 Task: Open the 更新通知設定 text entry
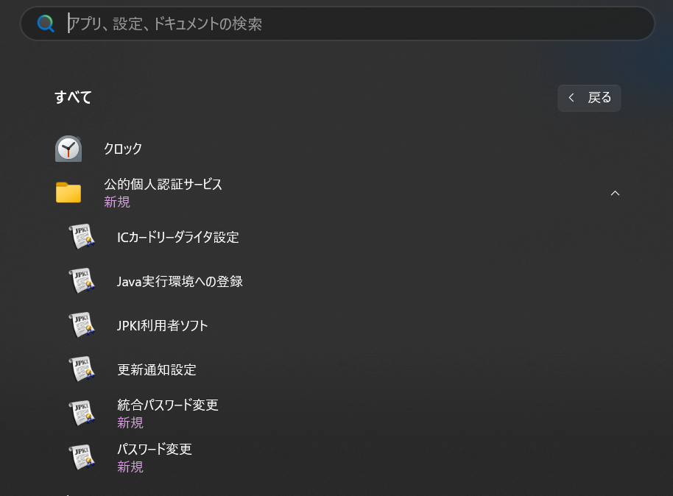[x=157, y=369]
